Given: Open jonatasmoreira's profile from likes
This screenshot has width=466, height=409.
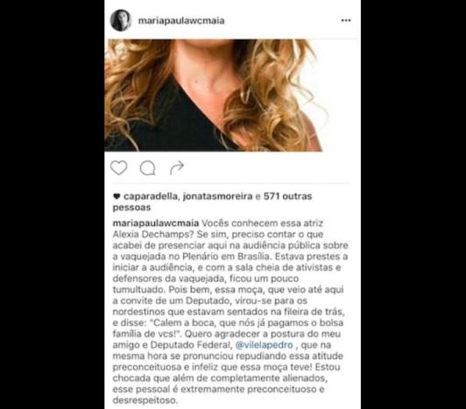Looking at the screenshot, I should (217, 196).
